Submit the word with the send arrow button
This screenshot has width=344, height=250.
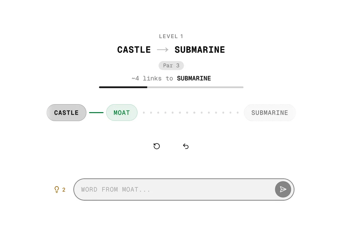(x=283, y=190)
